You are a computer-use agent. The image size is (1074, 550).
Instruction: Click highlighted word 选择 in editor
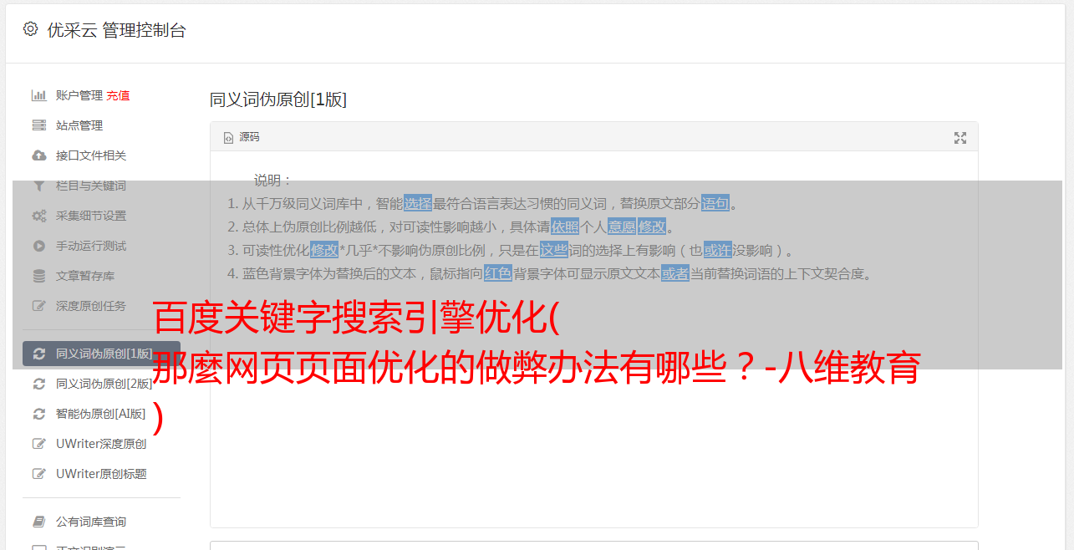pyautogui.click(x=418, y=203)
